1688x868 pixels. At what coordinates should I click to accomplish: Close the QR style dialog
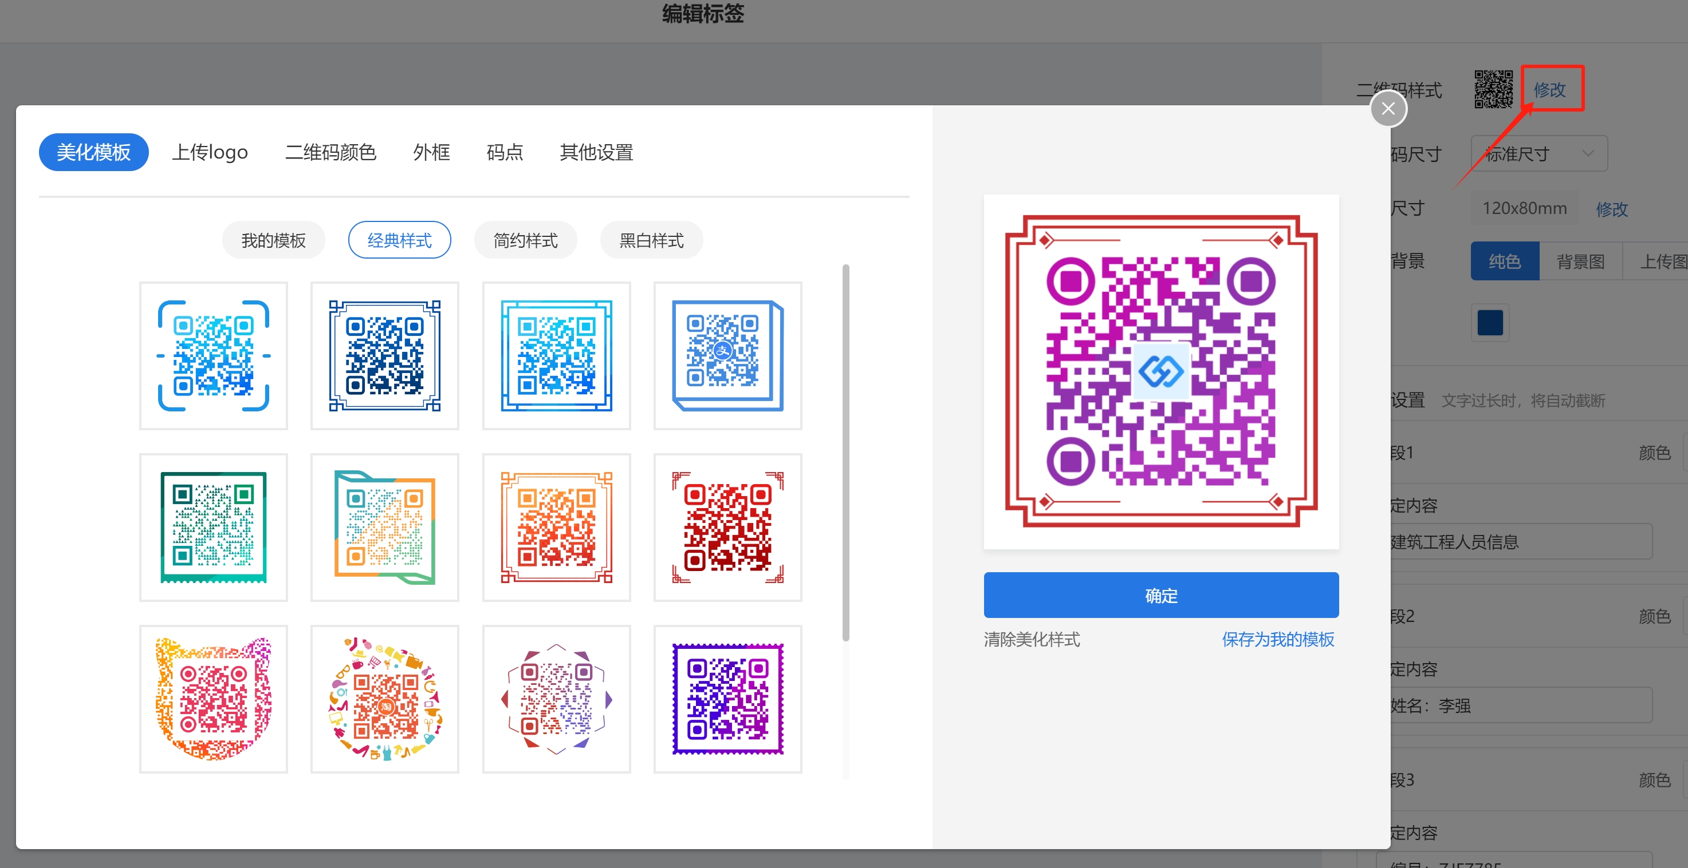[1388, 109]
